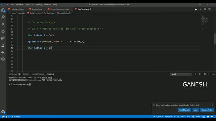
Task: Click the editor vertical scrollbar thumb
Action: 215,39
